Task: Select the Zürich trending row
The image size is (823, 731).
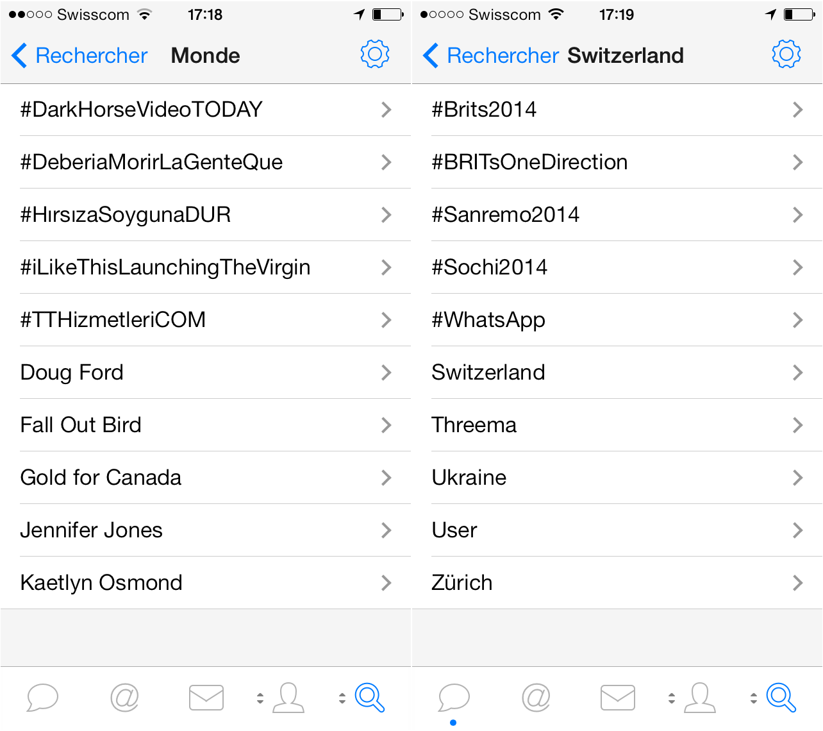Action: 617,583
